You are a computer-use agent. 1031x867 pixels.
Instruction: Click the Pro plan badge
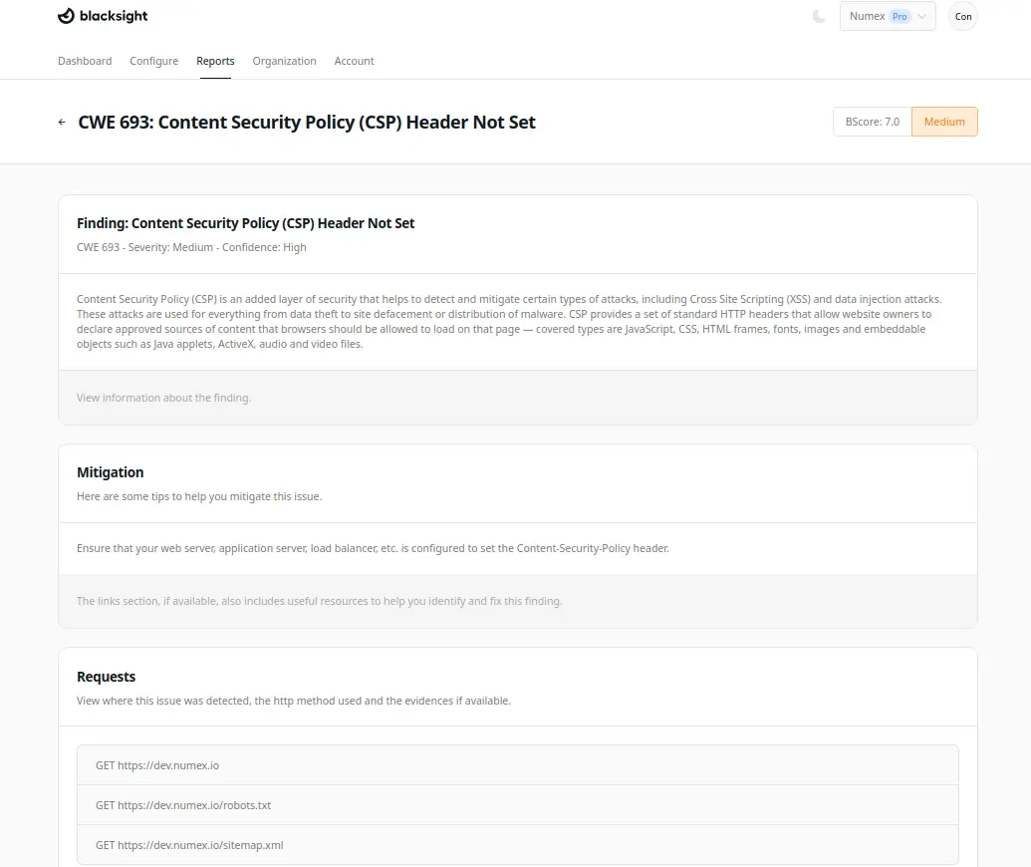[x=900, y=17]
